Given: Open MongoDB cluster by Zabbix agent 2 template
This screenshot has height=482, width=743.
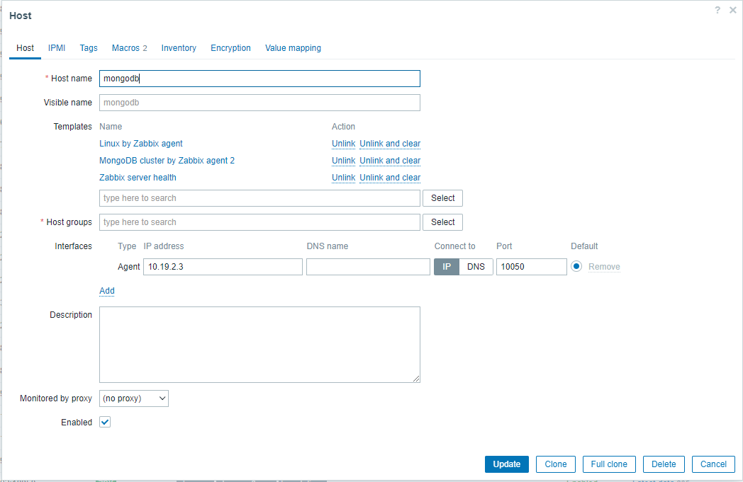Looking at the screenshot, I should pos(167,161).
